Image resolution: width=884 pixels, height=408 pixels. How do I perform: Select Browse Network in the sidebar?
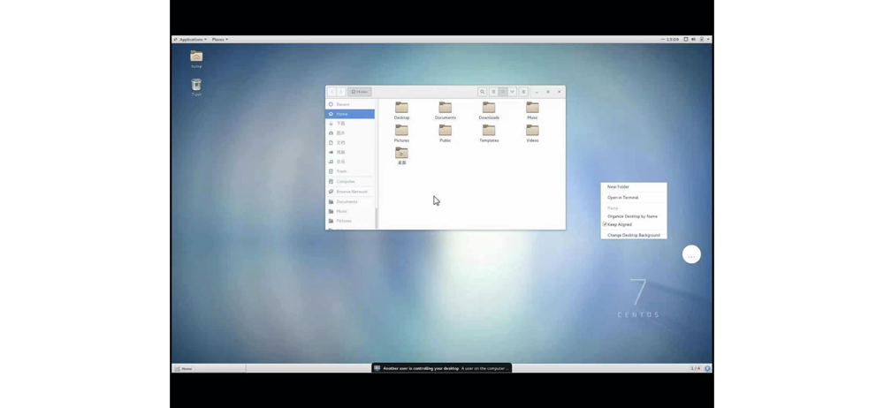pyautogui.click(x=350, y=192)
